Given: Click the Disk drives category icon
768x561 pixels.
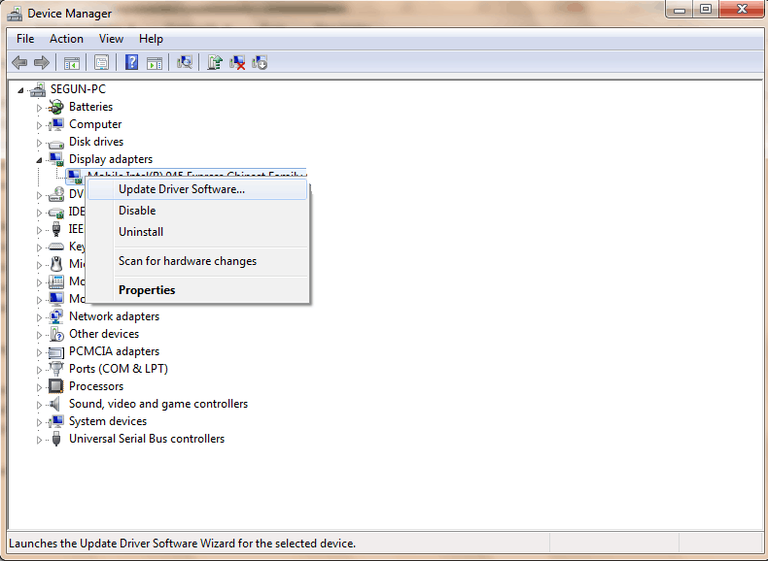Looking at the screenshot, I should click(x=56, y=143).
